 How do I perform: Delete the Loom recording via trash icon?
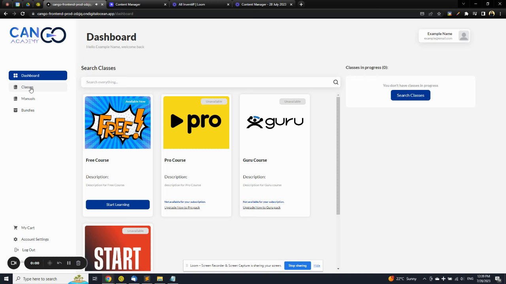(x=78, y=263)
